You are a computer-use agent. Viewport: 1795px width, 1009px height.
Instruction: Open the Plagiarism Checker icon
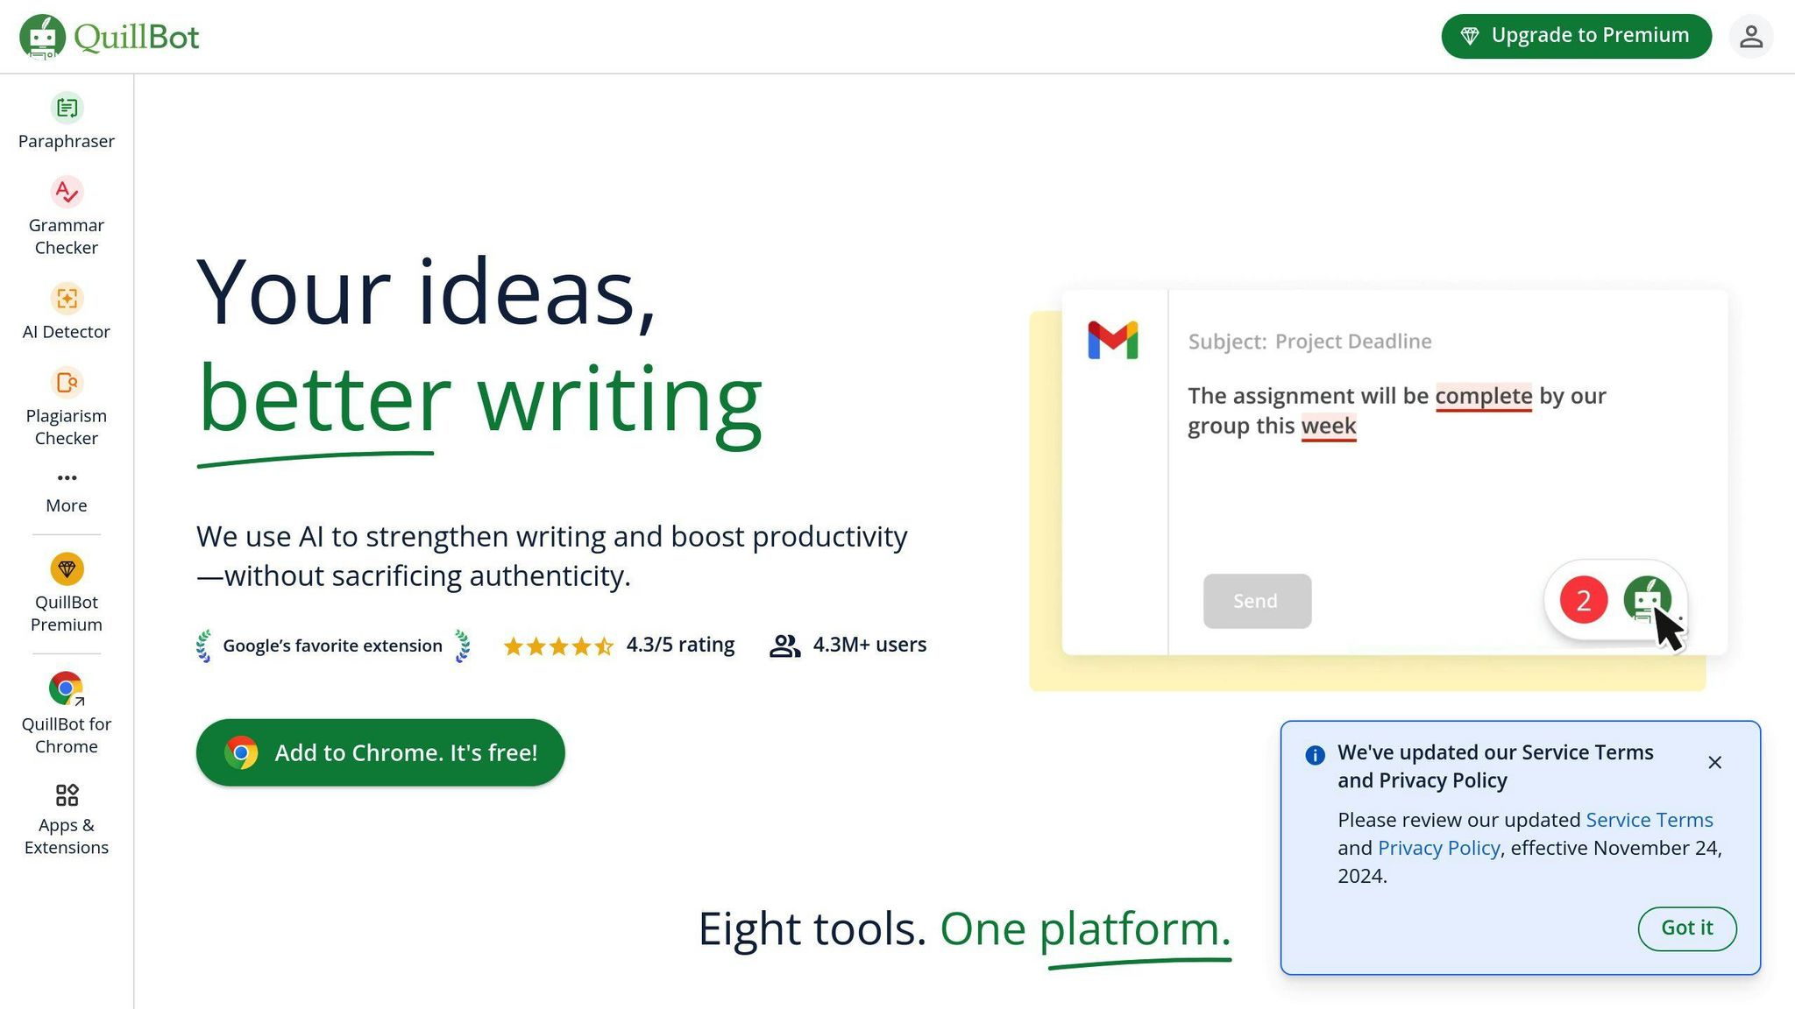tap(67, 383)
